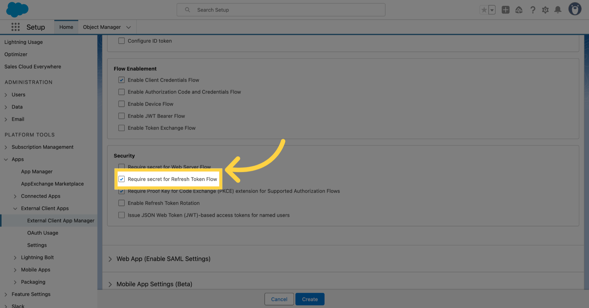The width and height of the screenshot is (589, 308).
Task: Click the Search Setup input field
Action: pyautogui.click(x=281, y=10)
